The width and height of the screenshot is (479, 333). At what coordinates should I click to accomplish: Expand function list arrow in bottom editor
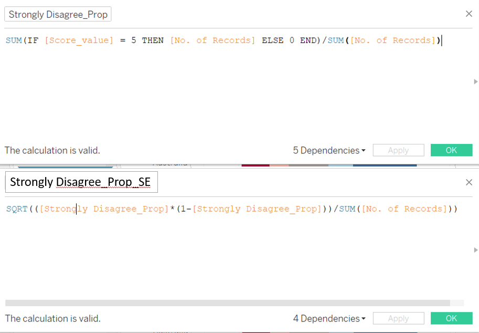tap(475, 250)
